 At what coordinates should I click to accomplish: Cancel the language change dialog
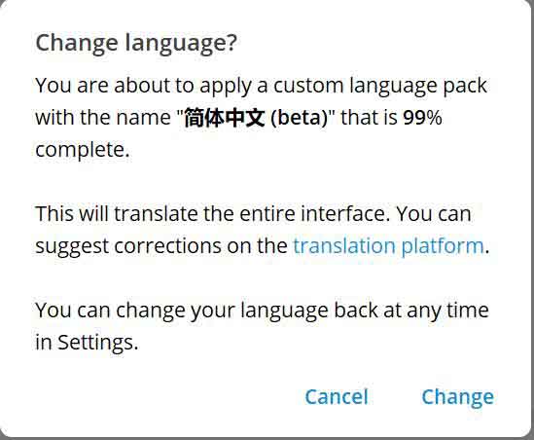[x=337, y=397]
